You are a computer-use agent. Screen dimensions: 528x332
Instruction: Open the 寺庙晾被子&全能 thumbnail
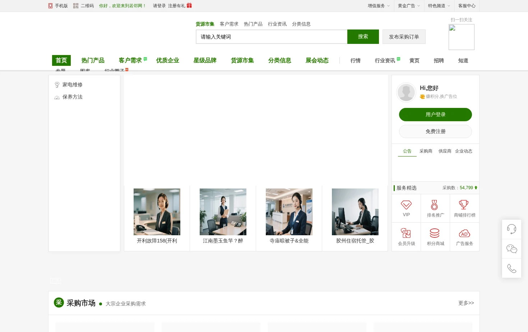pos(289,212)
